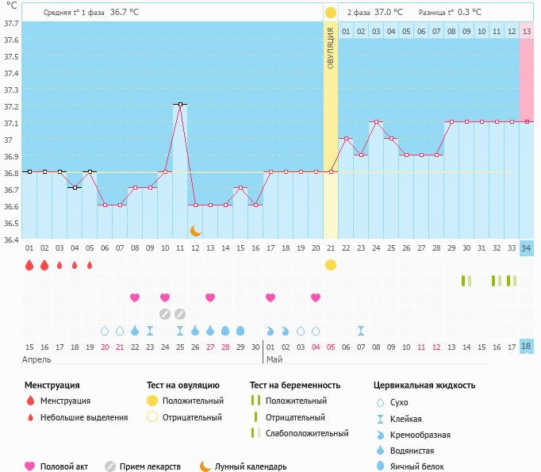The image size is (541, 472).
Task: Click the 'Половой акт' legend heart icon
Action: pos(30,466)
